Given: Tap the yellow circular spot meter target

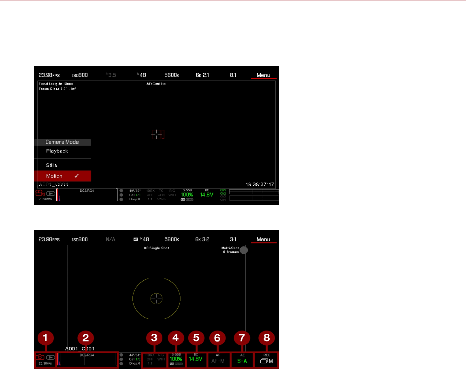Looking at the screenshot, I should pos(156,299).
